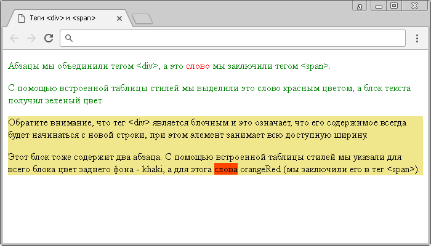Open the three-dot browser menu

[x=417, y=38]
